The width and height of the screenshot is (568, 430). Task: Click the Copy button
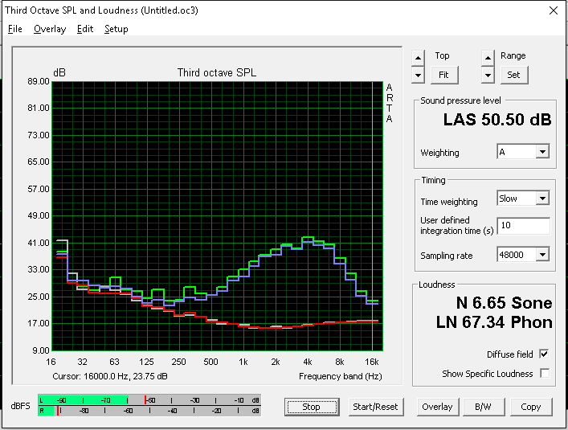pyautogui.click(x=531, y=407)
